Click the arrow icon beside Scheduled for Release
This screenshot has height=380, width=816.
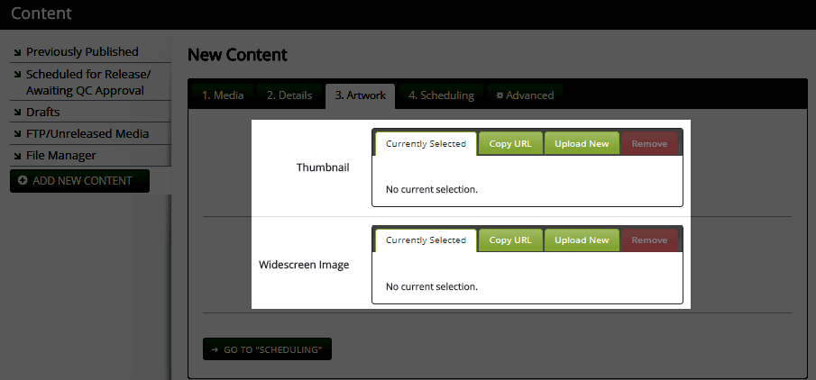[18, 74]
